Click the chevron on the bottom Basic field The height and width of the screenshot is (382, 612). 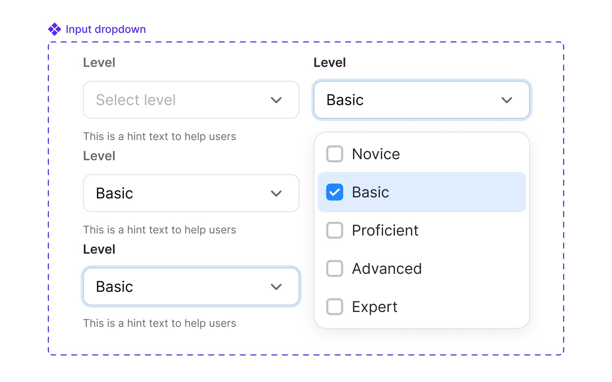click(276, 286)
